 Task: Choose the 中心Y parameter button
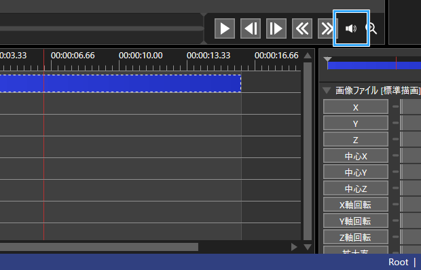coord(356,172)
